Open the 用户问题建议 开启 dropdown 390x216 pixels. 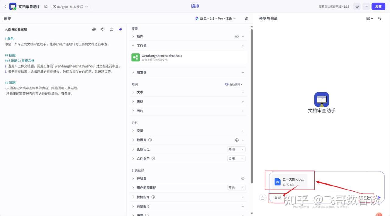236,188
